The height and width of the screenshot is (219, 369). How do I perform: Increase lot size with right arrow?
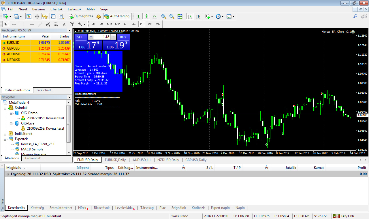[x=113, y=37]
